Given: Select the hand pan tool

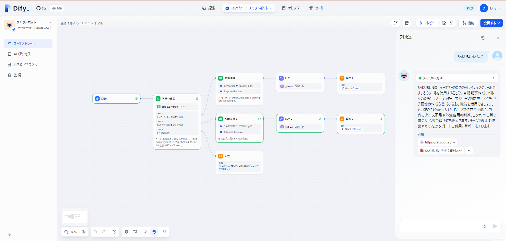Looking at the screenshot, I should (x=154, y=232).
